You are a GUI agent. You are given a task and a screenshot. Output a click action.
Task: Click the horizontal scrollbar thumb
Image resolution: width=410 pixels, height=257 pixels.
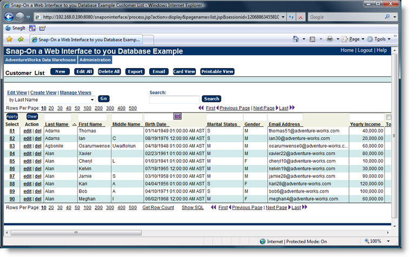76,233
